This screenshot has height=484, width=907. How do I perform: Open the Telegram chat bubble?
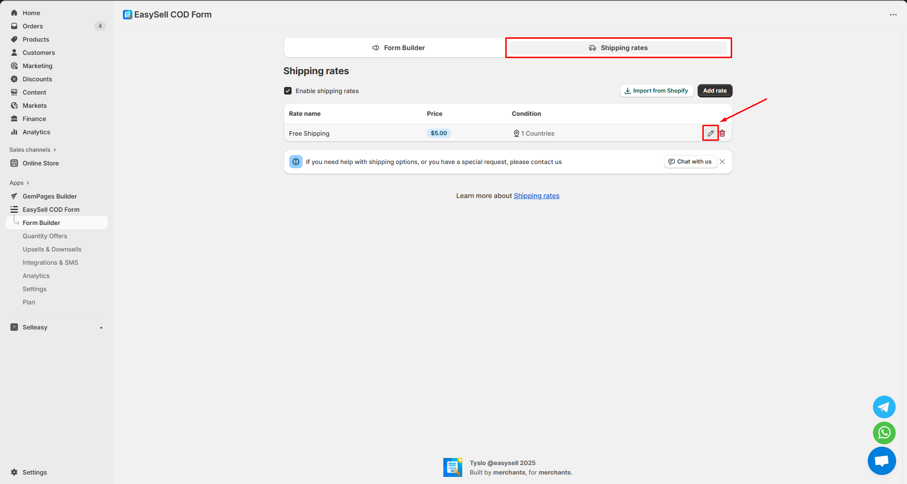click(884, 407)
